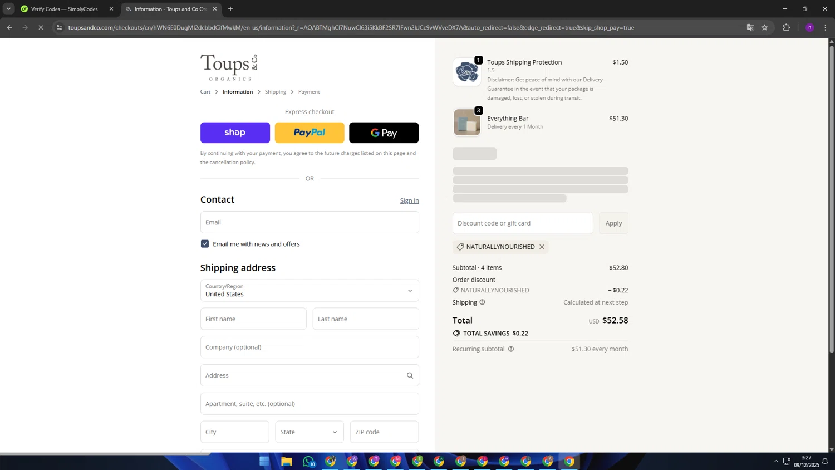The image size is (835, 470).
Task: Open the notifications bell in taskbar
Action: tap(825, 462)
